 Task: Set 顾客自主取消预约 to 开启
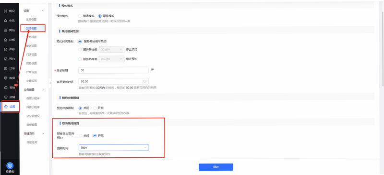tap(98, 136)
